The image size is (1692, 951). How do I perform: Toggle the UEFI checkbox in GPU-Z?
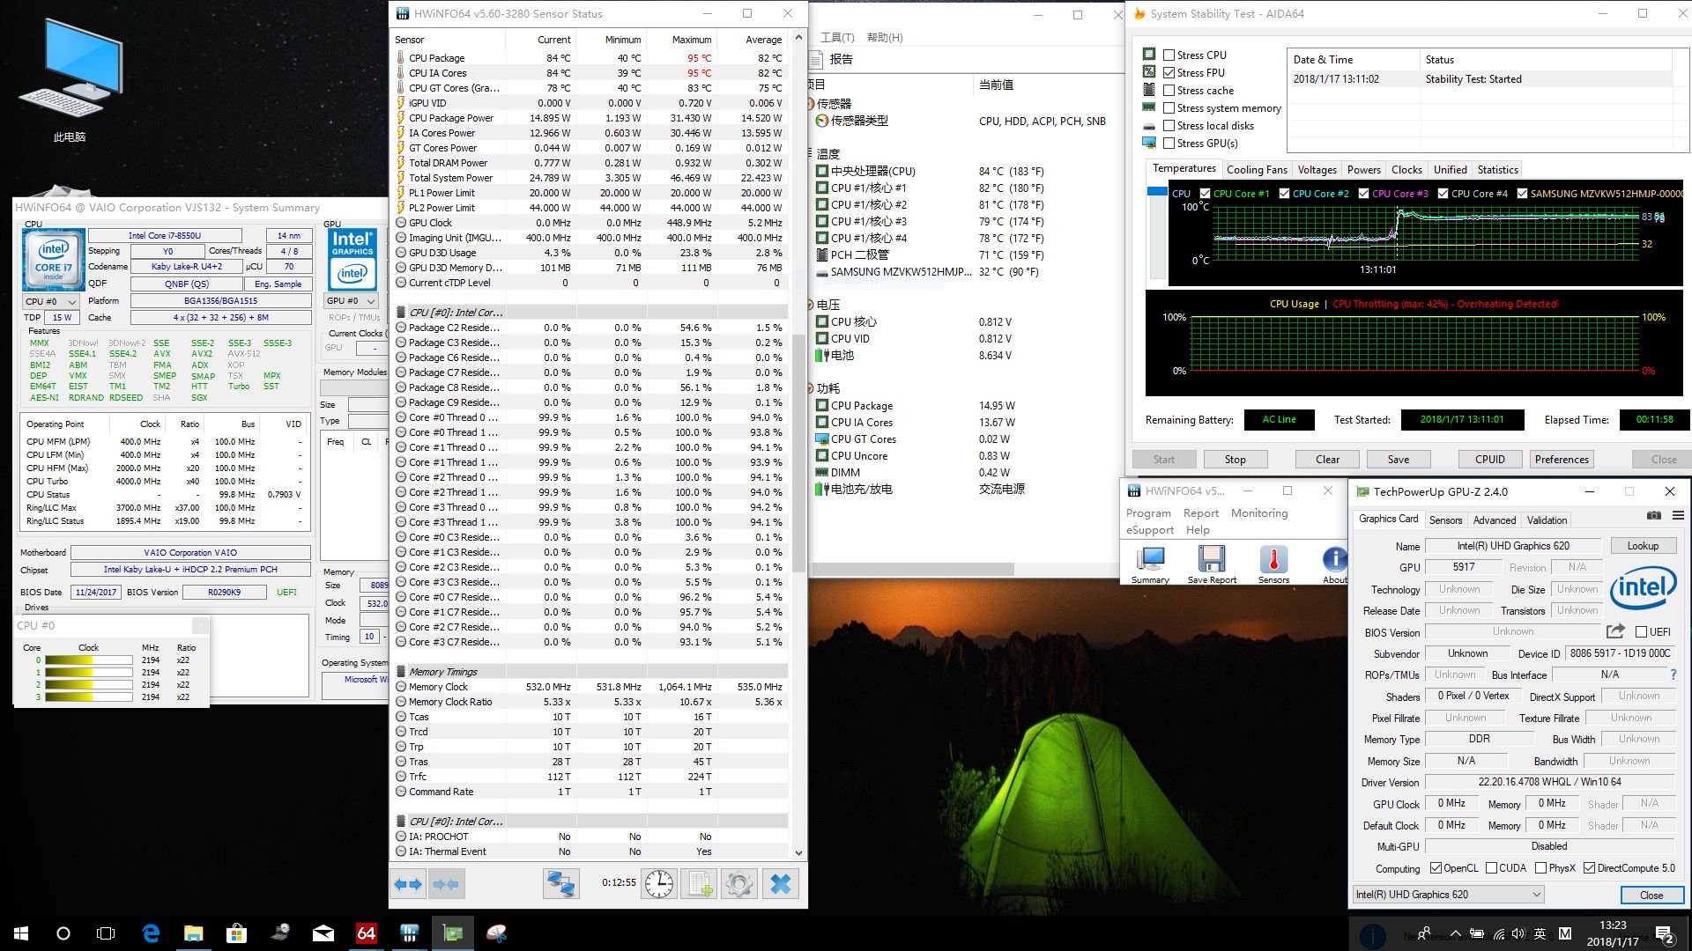click(1641, 631)
